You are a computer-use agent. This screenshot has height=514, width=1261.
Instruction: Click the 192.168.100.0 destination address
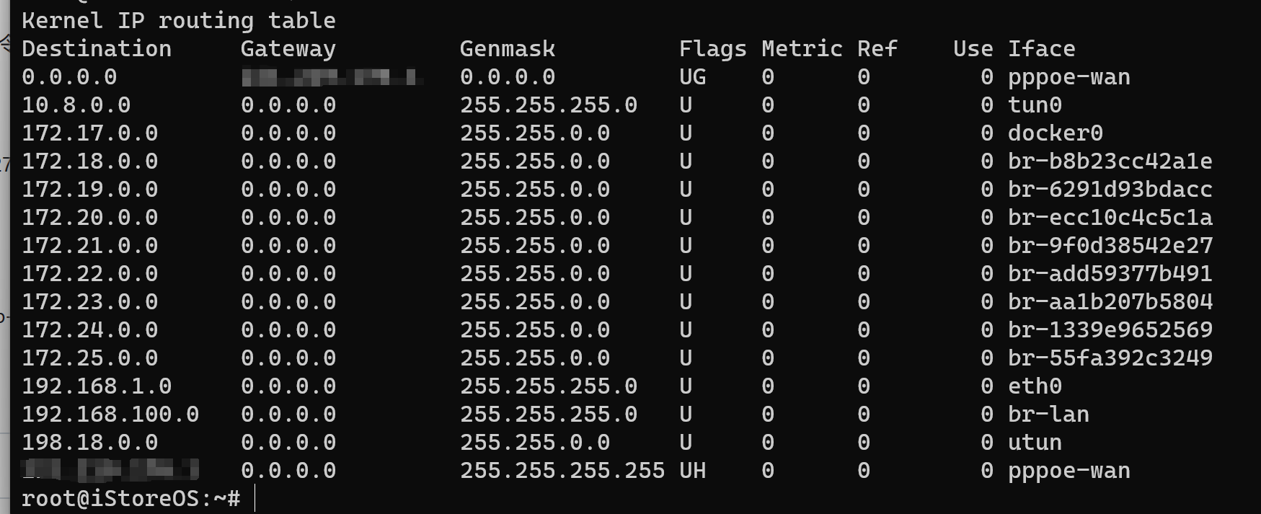[x=110, y=414]
